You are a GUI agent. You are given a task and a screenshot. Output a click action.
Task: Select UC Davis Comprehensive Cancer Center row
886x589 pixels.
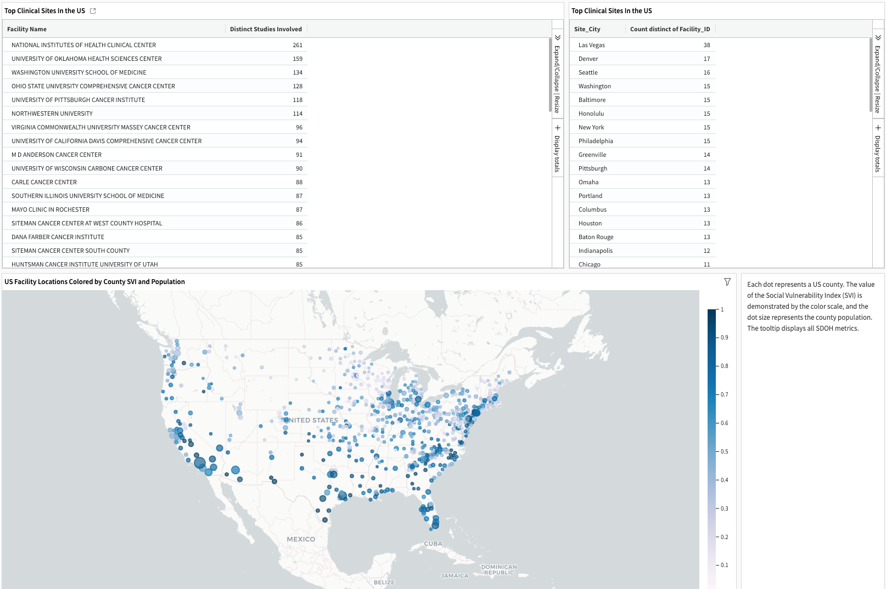(155, 141)
